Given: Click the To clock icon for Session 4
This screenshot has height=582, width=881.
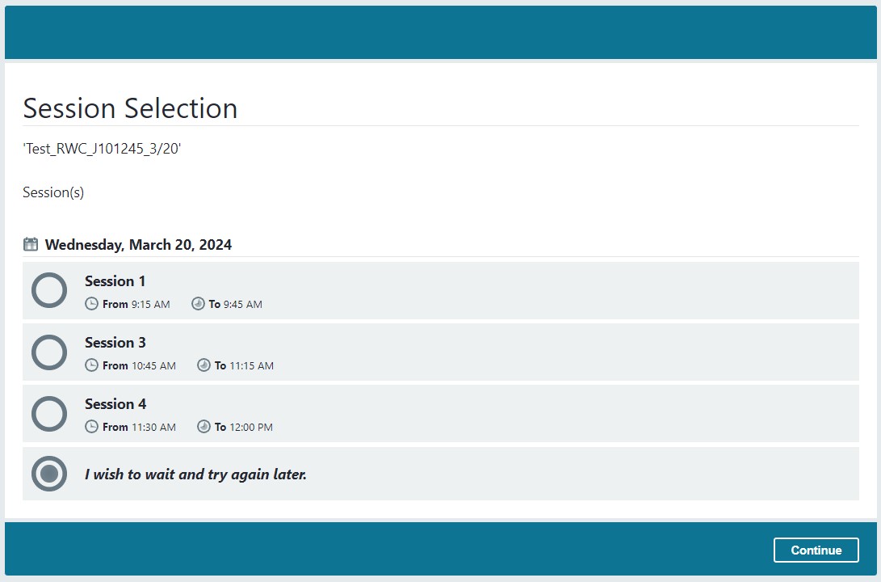Looking at the screenshot, I should 203,427.
